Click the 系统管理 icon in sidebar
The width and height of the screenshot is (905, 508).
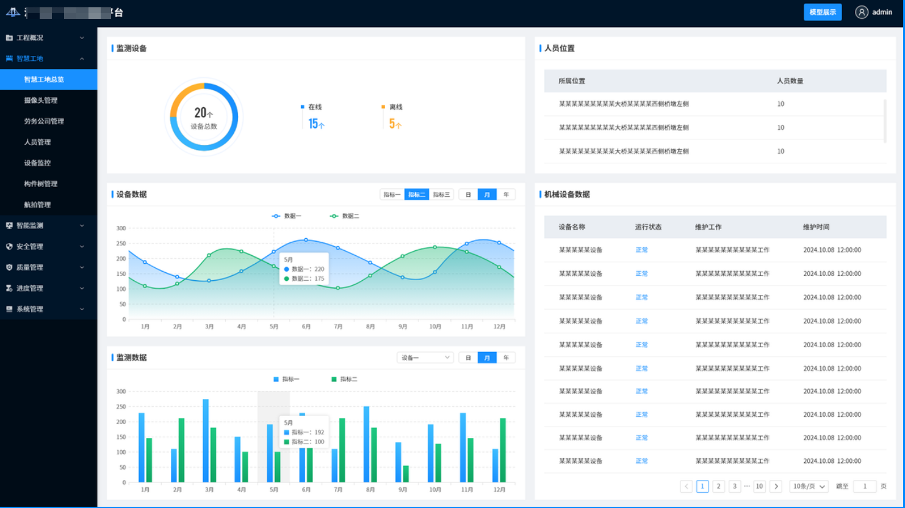point(9,309)
